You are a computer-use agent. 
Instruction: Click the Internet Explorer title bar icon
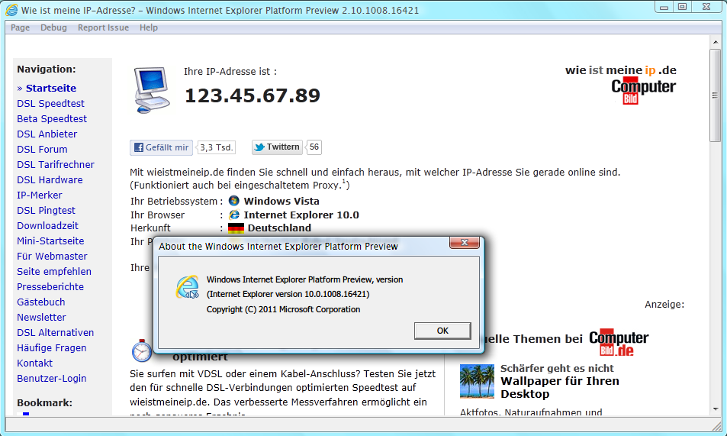coord(11,10)
